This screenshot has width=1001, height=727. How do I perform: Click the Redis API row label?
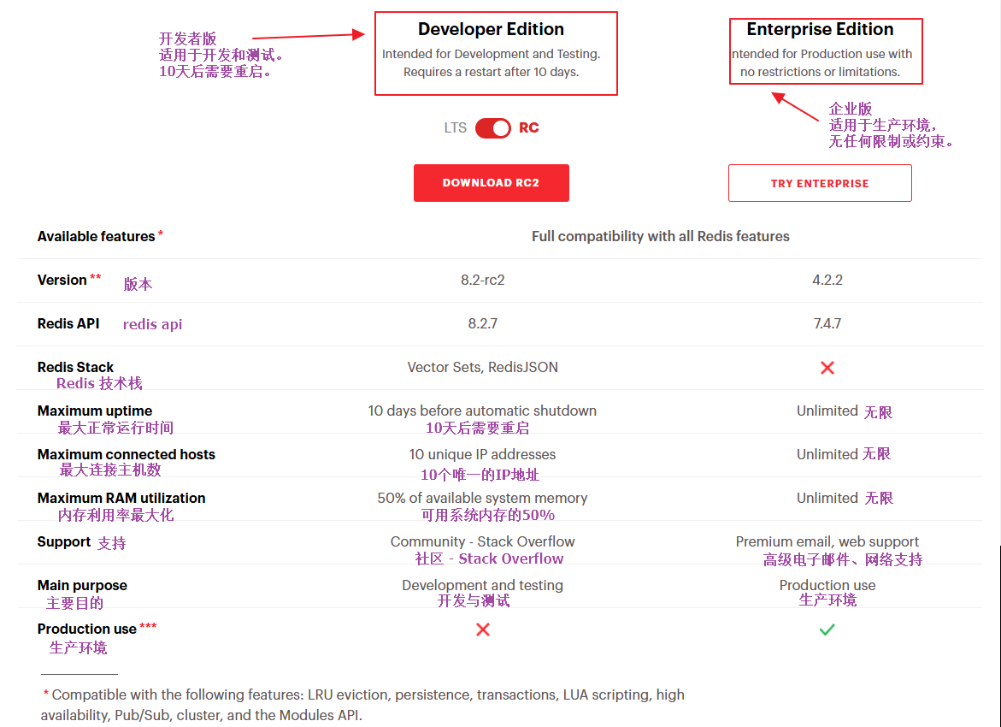[68, 323]
